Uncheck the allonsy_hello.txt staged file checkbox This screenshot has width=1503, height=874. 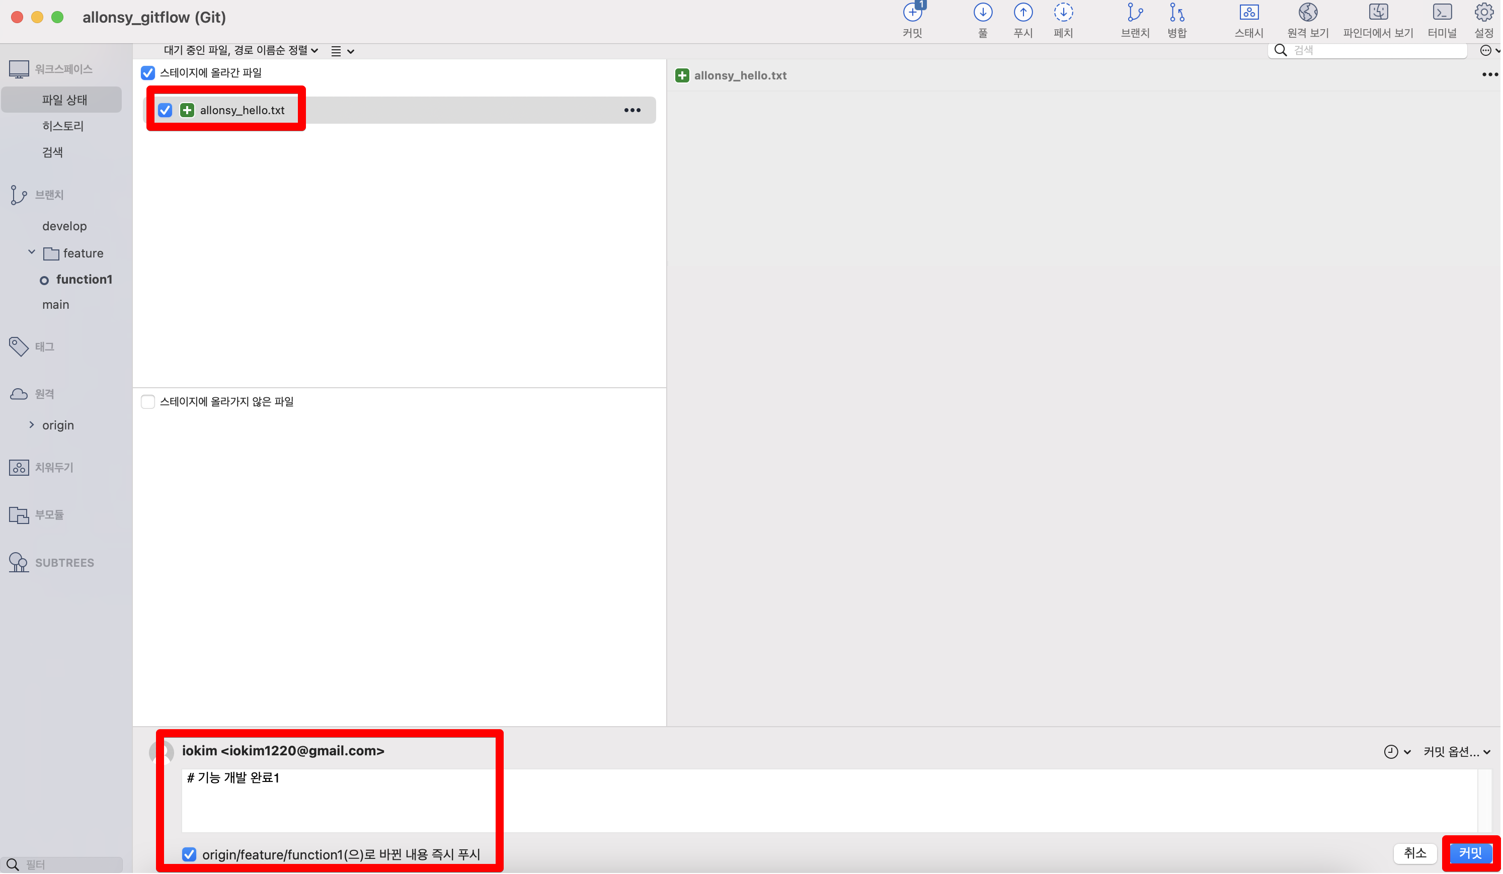click(165, 110)
